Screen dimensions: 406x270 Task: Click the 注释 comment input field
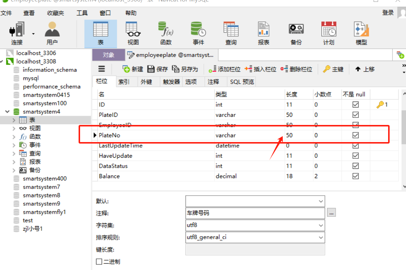pos(255,213)
